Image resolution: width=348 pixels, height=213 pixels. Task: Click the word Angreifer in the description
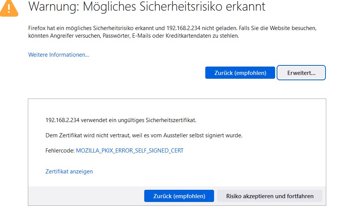[62, 36]
